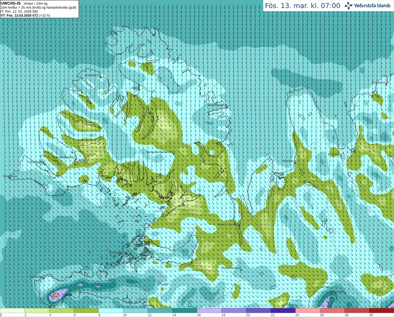Click the legend value '10'
Viewport: 394px width, 317px height.
[x=125, y=315]
